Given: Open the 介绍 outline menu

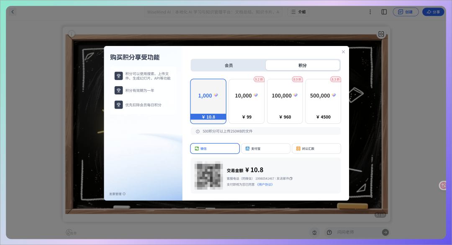Looking at the screenshot, I should (x=298, y=12).
